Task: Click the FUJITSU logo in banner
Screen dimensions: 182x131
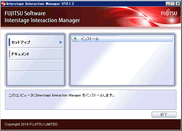Action: tap(169, 13)
